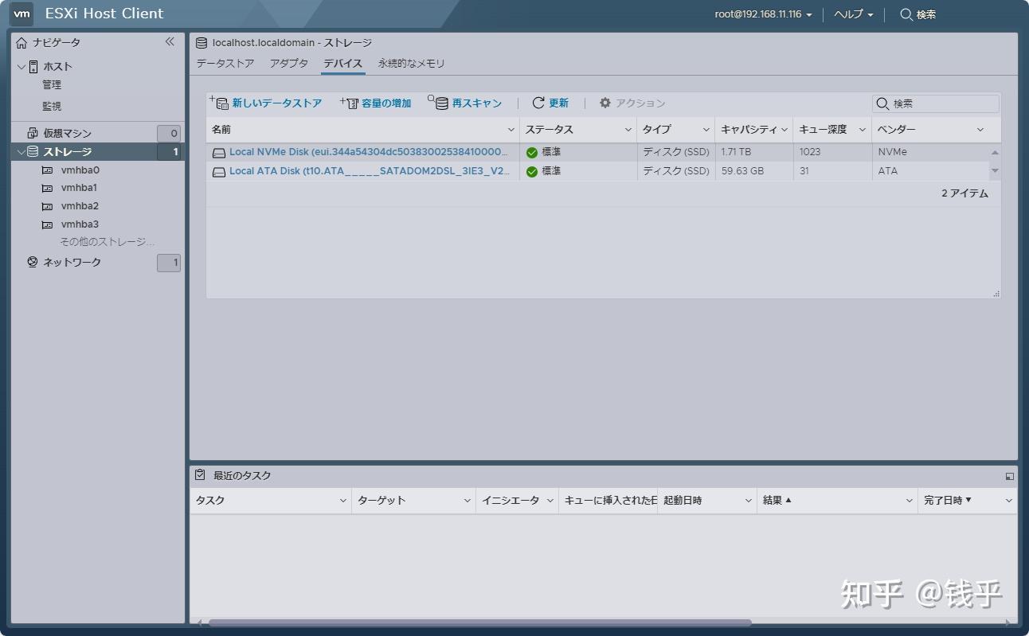The width and height of the screenshot is (1029, 636).
Task: Open その他のストレージ... in navigator
Action: pyautogui.click(x=108, y=242)
